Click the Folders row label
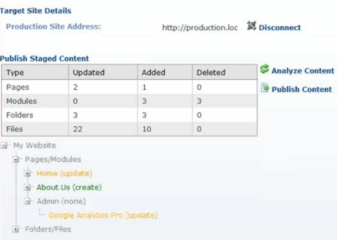The height and width of the screenshot is (240, 337). tap(19, 115)
